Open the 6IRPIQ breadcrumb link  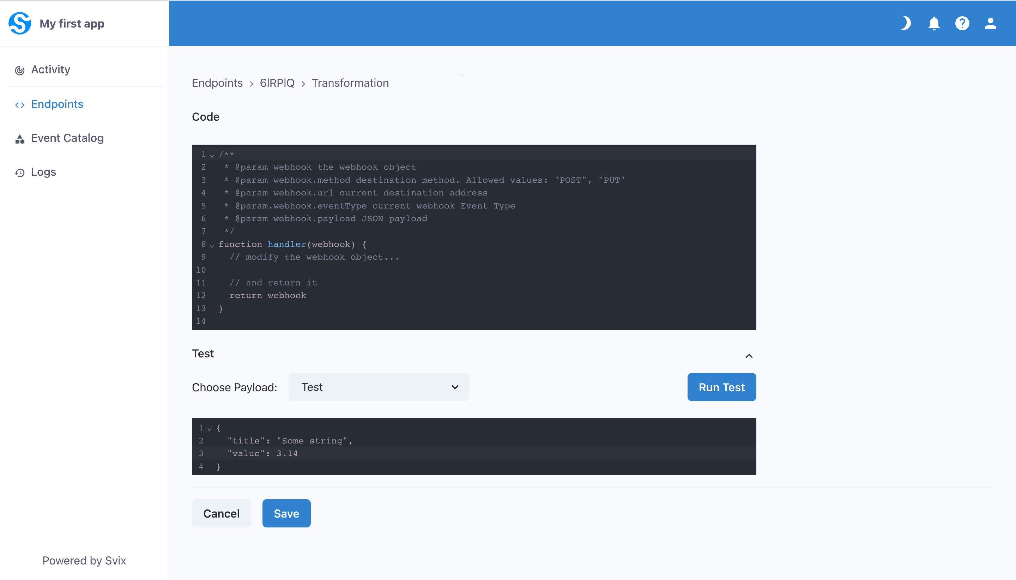tap(277, 83)
